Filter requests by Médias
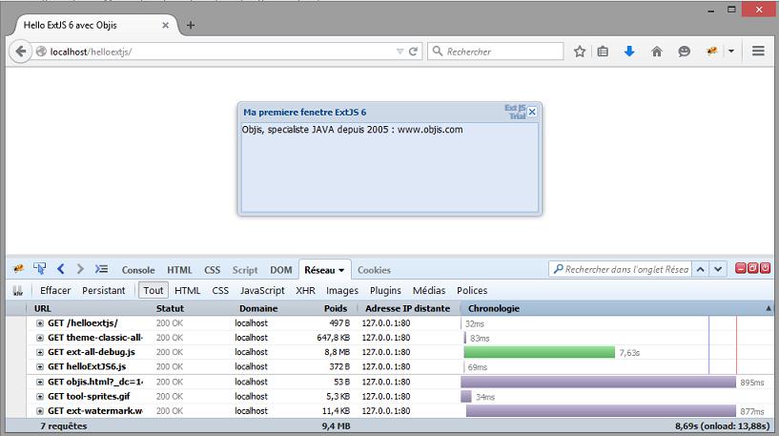Viewport: 779px width, 436px height. click(429, 290)
